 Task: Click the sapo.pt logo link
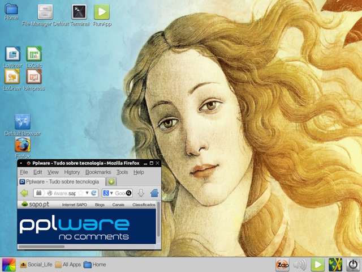[35, 205]
